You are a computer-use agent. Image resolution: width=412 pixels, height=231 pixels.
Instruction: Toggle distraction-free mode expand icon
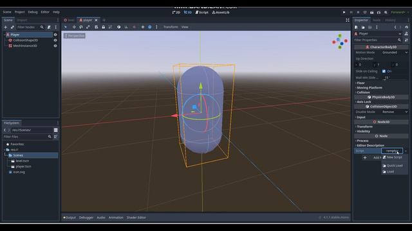coord(348,20)
